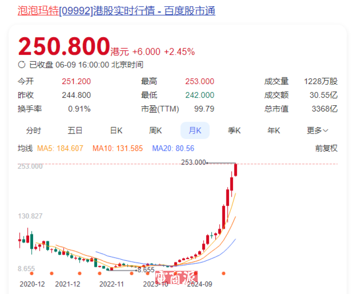Click the 换手率 value 0.91%

(79, 109)
